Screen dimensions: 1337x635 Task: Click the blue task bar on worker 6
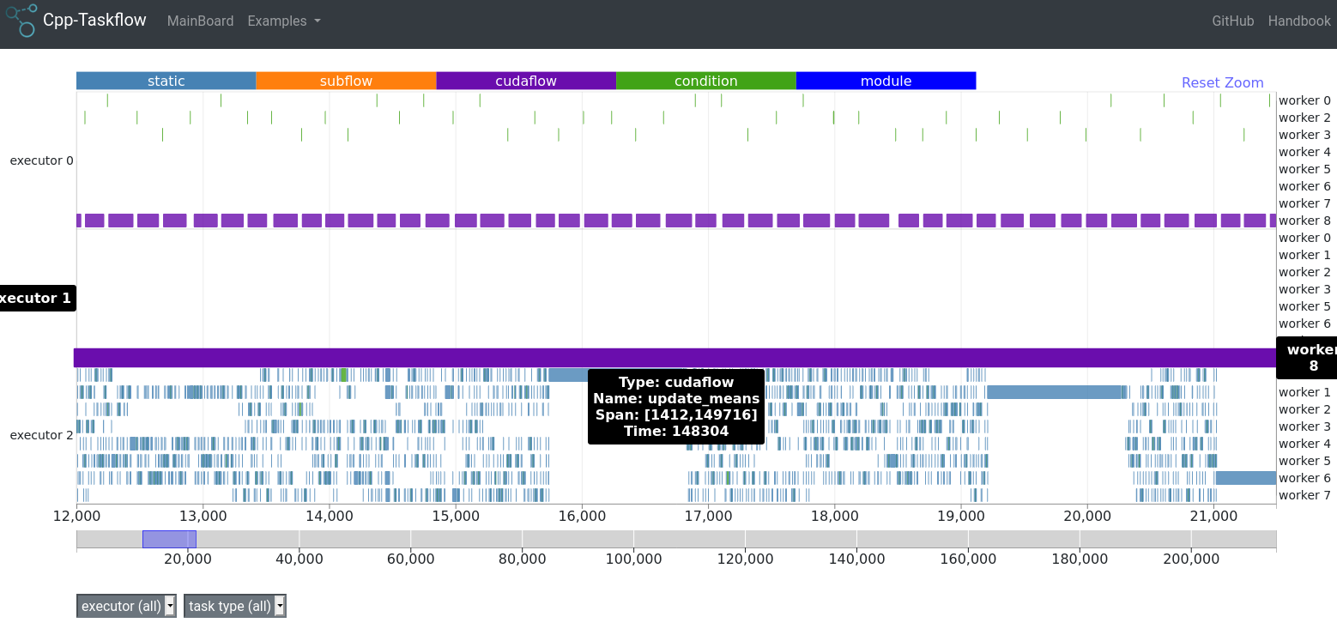(x=1246, y=478)
